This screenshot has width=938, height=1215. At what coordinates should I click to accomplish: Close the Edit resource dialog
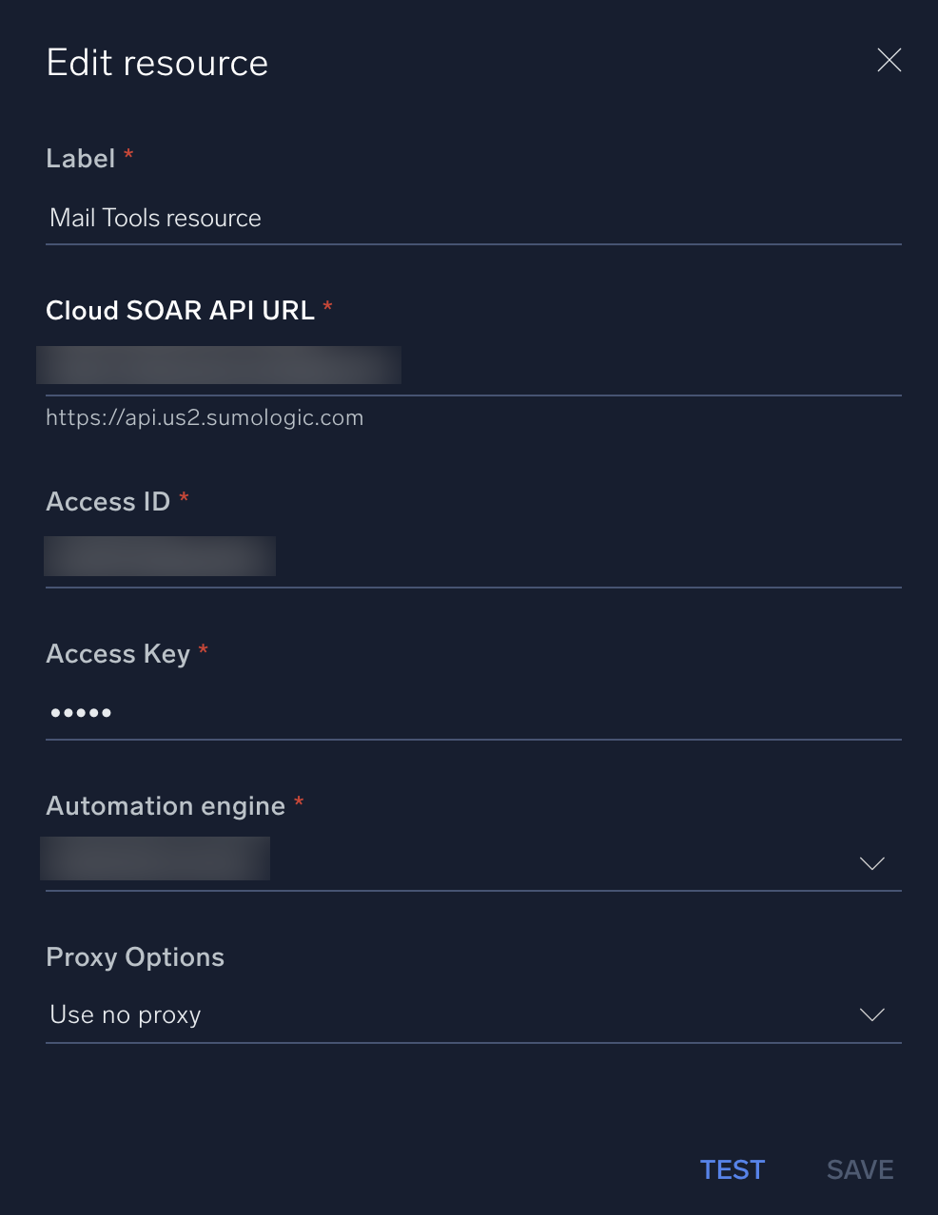[x=889, y=60]
